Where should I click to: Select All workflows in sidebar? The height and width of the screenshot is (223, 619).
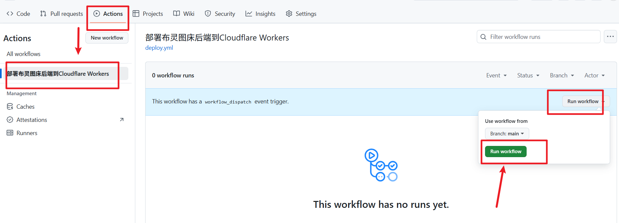tap(23, 54)
